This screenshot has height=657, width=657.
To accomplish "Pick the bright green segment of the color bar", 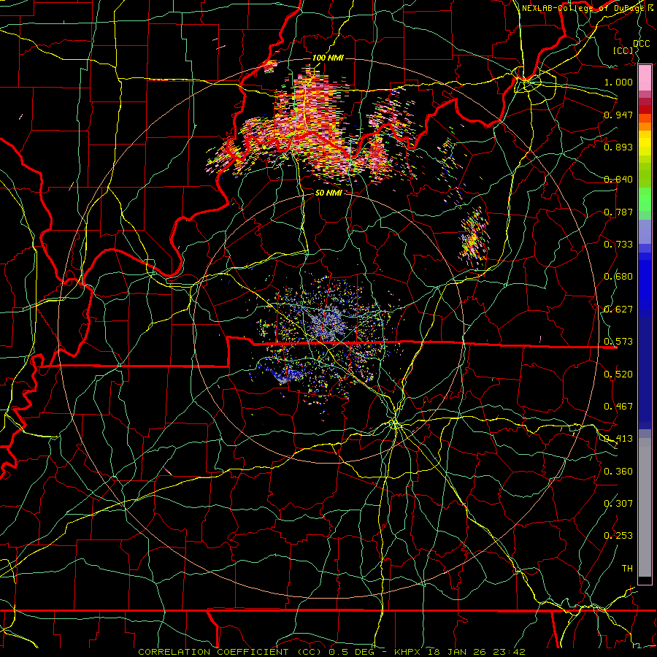I will pos(645,200).
